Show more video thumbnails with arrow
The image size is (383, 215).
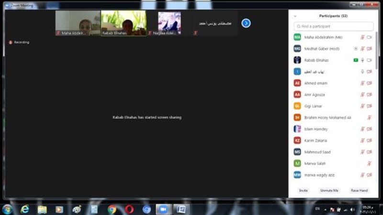[x=246, y=23]
